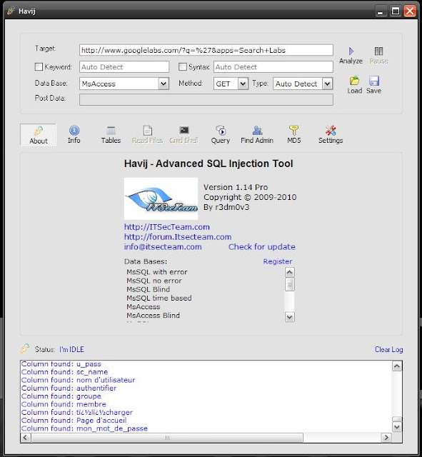Click the Analyze play icon
The height and width of the screenshot is (457, 422).
[x=351, y=51]
